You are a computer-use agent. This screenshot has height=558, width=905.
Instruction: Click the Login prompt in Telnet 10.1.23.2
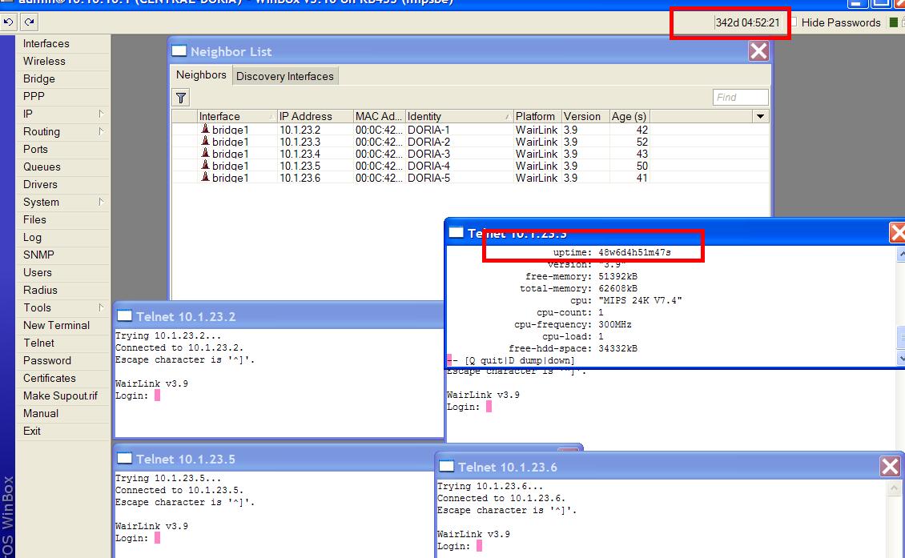click(131, 395)
